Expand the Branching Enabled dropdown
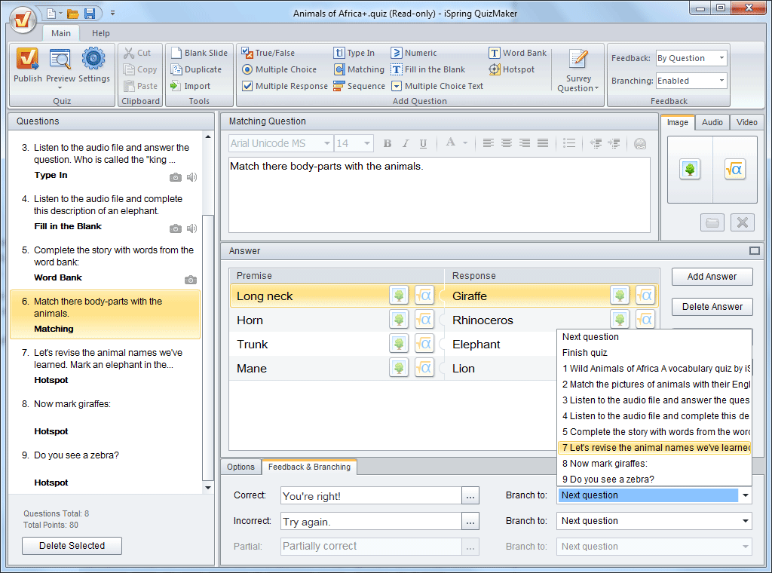Image resolution: width=772 pixels, height=573 pixels. 691,81
